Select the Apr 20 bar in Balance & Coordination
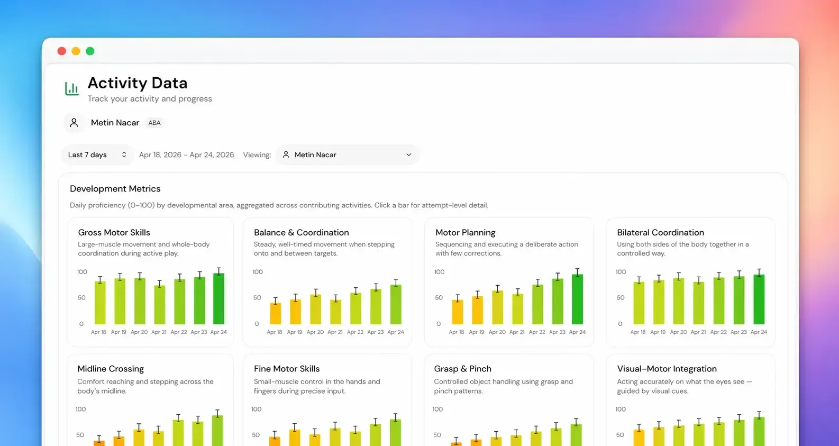Screen dimensions: 839x446 [x=315, y=310]
